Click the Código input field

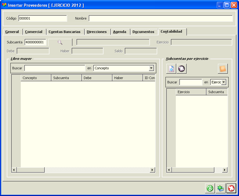tap(43, 18)
